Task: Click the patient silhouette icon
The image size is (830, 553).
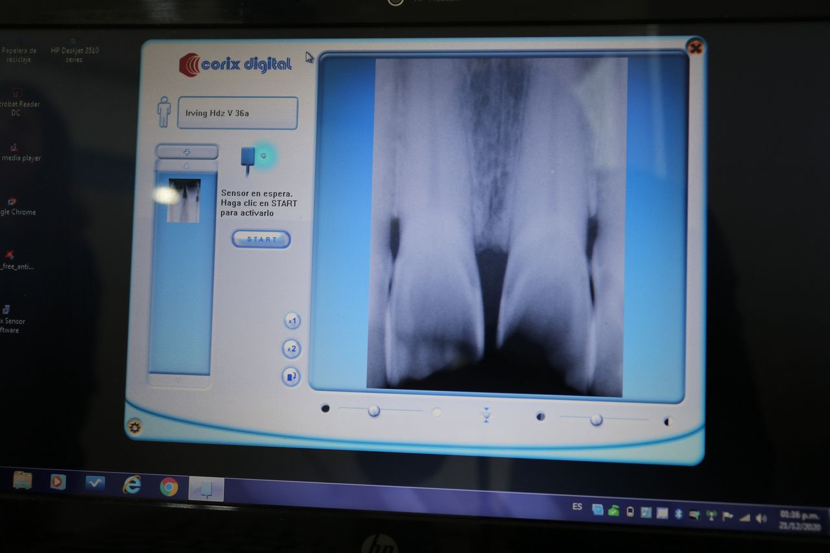Action: [x=164, y=112]
